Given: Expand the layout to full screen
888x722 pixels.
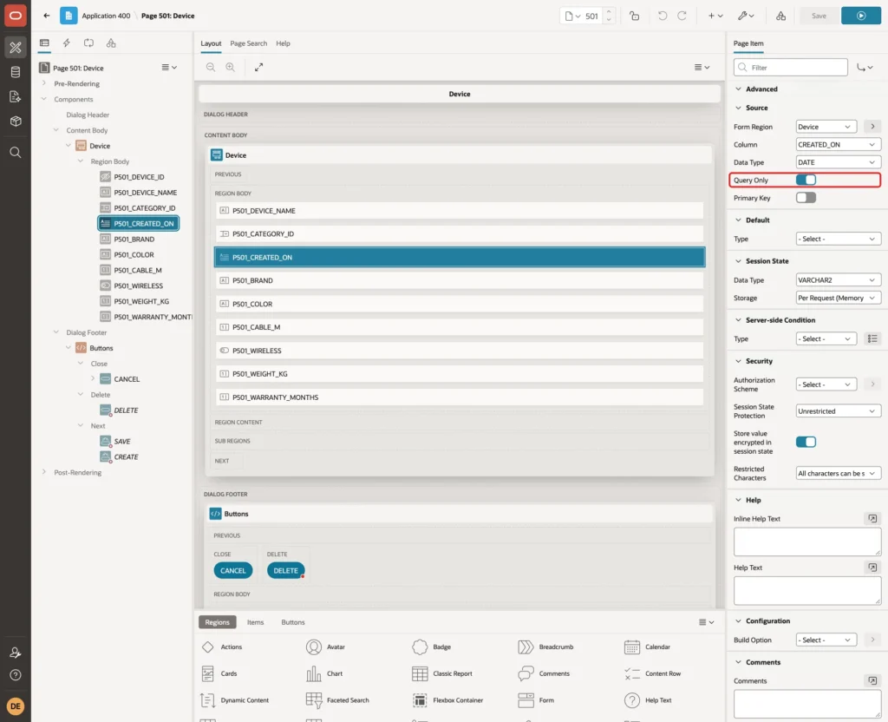Looking at the screenshot, I should [x=258, y=67].
